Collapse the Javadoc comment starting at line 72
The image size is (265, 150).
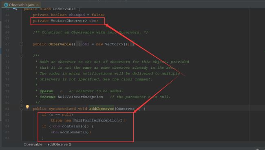tap(21, 56)
